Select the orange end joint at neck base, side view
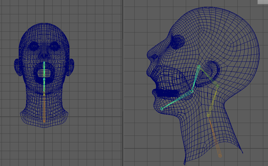The height and width of the screenshot is (166, 268). [x=220, y=156]
